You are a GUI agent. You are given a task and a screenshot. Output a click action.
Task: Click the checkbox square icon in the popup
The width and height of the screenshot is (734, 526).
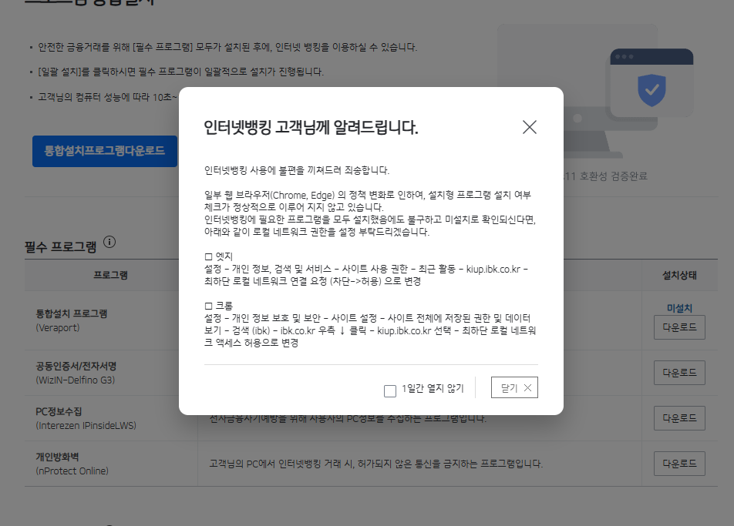tap(390, 390)
